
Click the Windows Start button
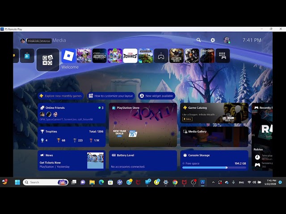17,182
